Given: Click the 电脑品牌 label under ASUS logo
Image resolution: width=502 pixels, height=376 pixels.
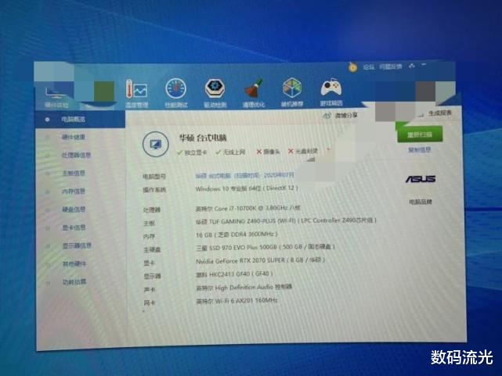Looking at the screenshot, I should pyautogui.click(x=421, y=202).
